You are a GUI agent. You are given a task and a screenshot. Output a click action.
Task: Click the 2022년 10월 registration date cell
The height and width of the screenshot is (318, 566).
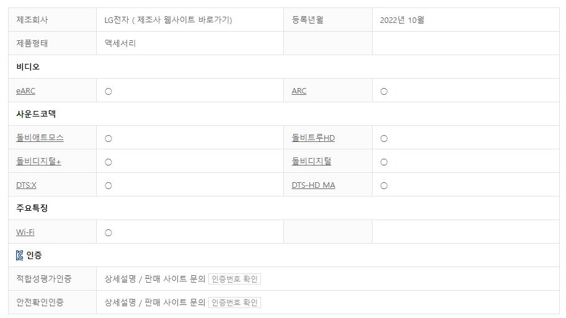pyautogui.click(x=402, y=20)
